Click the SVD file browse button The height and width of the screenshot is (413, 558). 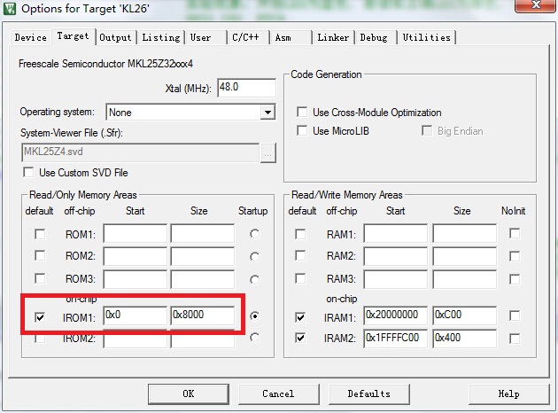tap(268, 152)
